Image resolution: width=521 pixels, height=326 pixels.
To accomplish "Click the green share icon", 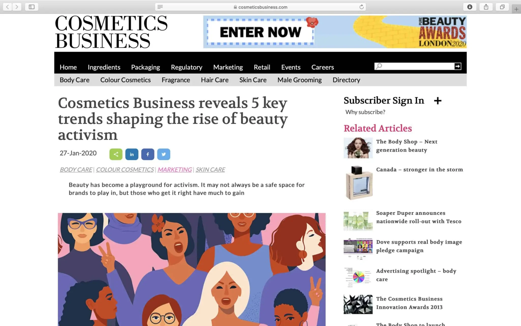I will point(116,154).
